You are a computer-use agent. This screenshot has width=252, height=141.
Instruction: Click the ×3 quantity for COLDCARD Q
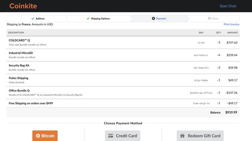[x=219, y=43]
